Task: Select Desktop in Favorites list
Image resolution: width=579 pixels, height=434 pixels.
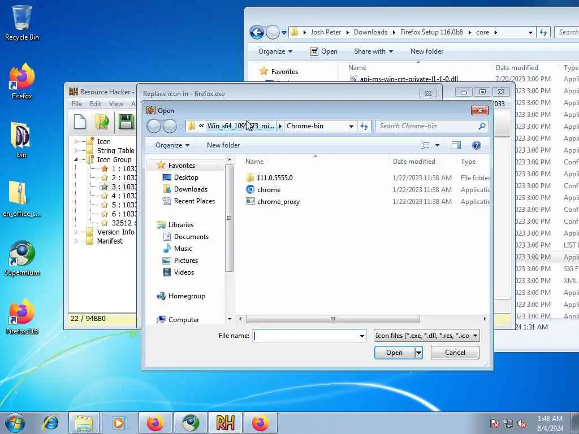Action: point(185,177)
